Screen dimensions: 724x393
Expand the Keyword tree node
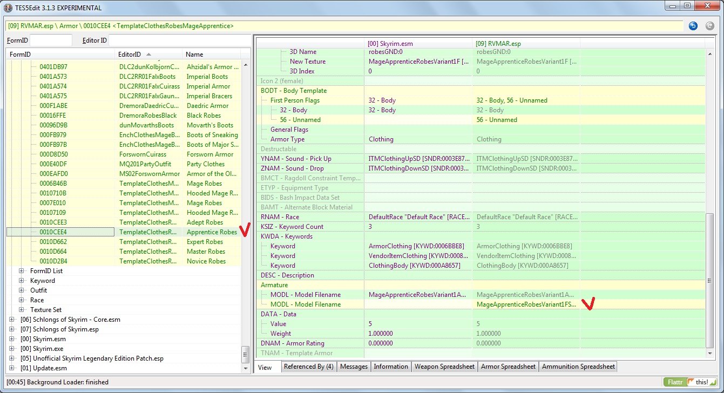(22, 281)
